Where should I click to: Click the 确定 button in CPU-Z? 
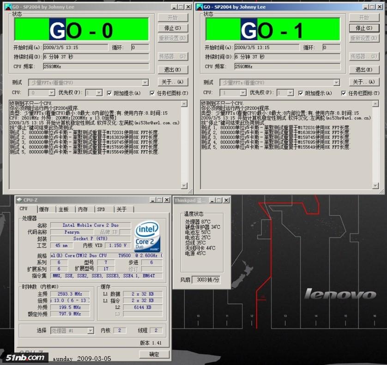154,354
